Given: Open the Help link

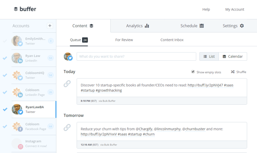Looking at the screenshot, I should pos(206,9).
